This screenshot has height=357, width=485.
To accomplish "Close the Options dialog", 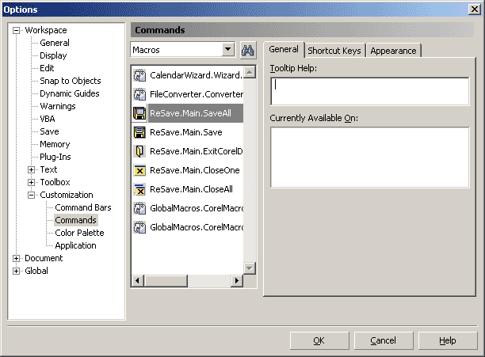I will pos(475,9).
